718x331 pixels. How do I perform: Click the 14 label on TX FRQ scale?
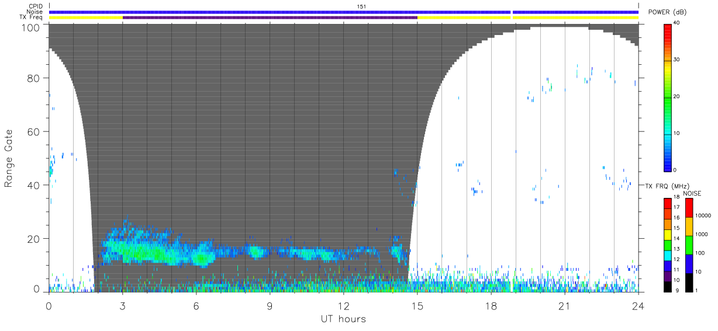point(676,239)
